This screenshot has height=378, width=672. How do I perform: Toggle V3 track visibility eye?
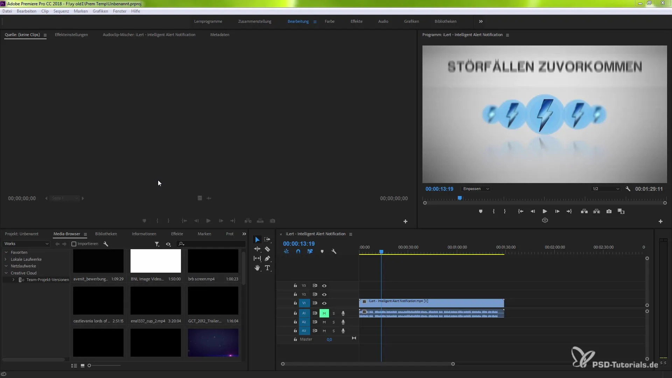(324, 286)
